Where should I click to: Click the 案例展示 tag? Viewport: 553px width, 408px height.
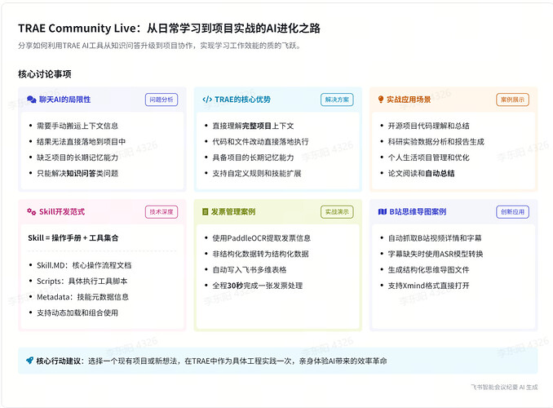coord(511,100)
